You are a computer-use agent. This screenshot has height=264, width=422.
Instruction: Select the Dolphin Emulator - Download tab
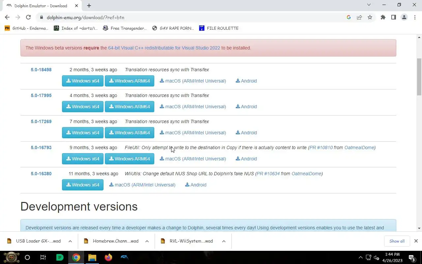point(42,6)
